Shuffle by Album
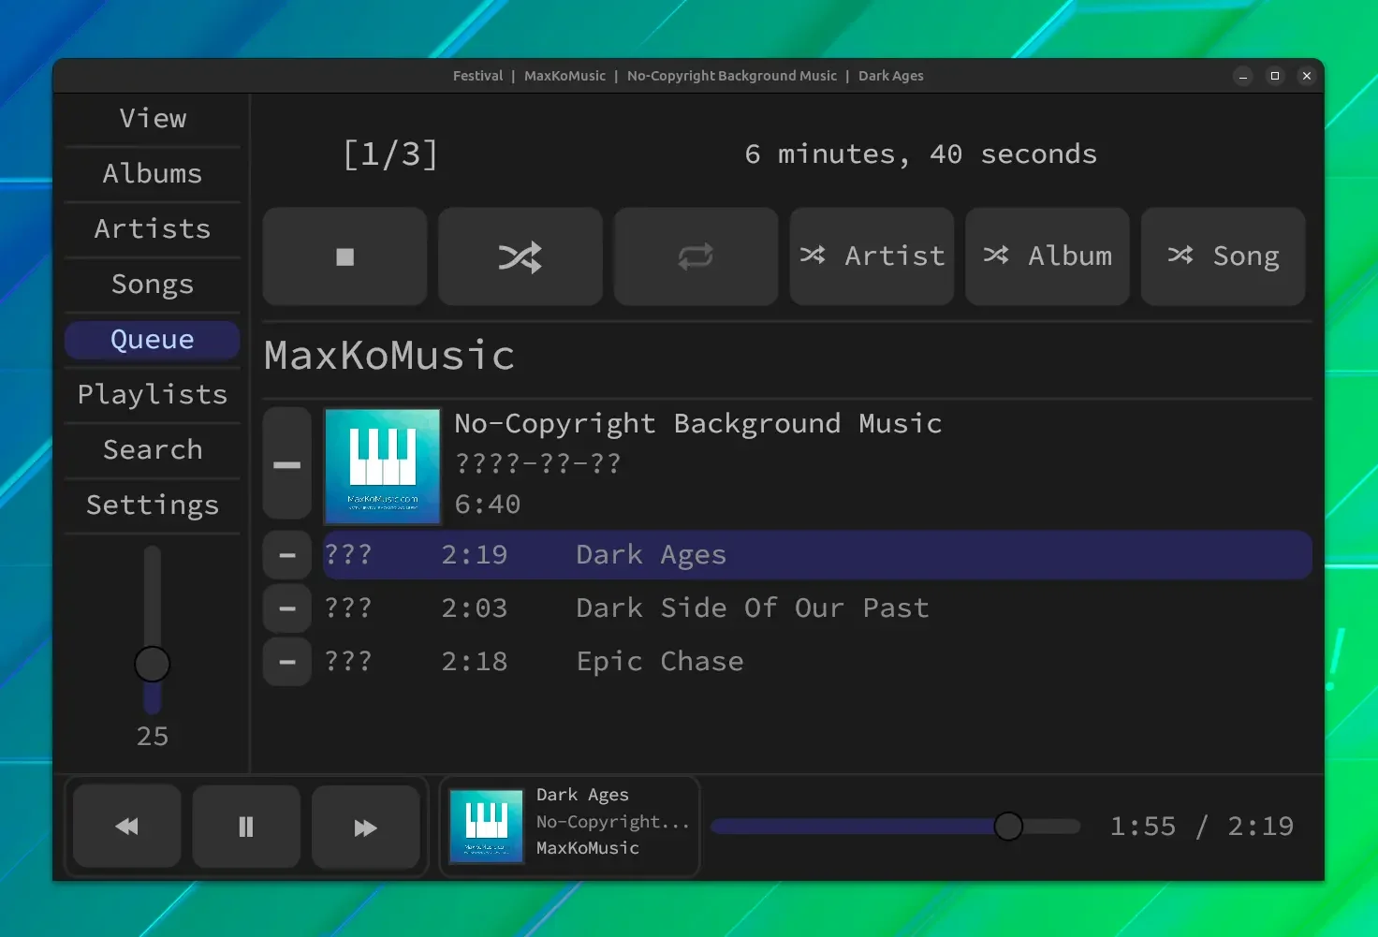The image size is (1378, 937). [x=1048, y=256]
